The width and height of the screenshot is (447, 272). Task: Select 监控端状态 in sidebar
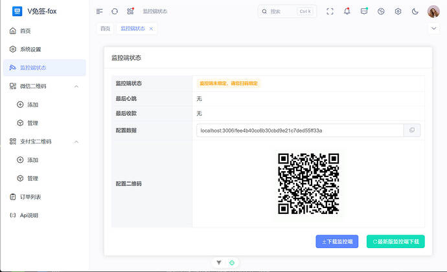pos(45,68)
